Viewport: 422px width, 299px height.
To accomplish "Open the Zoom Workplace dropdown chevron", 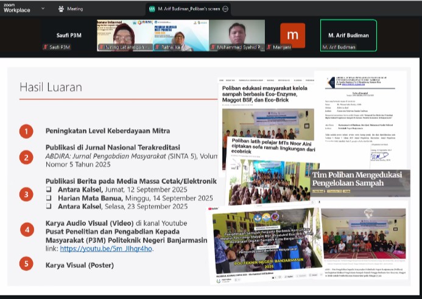I will tap(43, 9).
